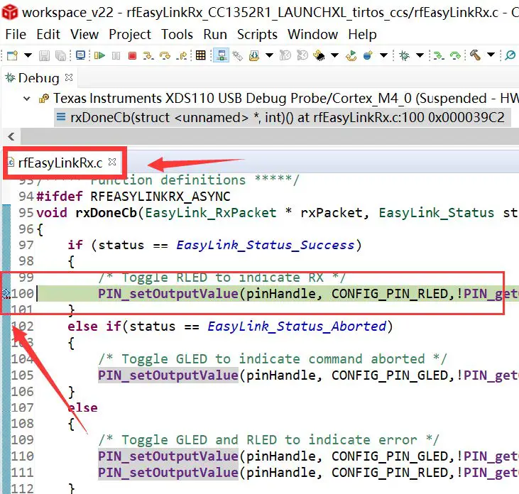Click the braces file load icon
This screenshot has height=494, width=519.
[x=254, y=55]
